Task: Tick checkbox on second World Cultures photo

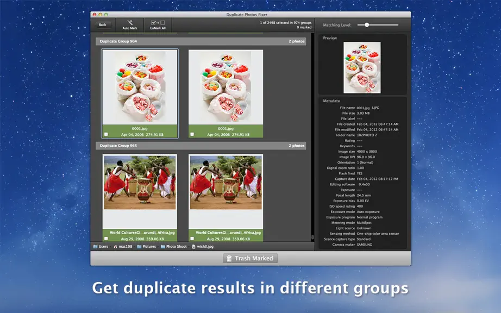Action: pos(192,239)
